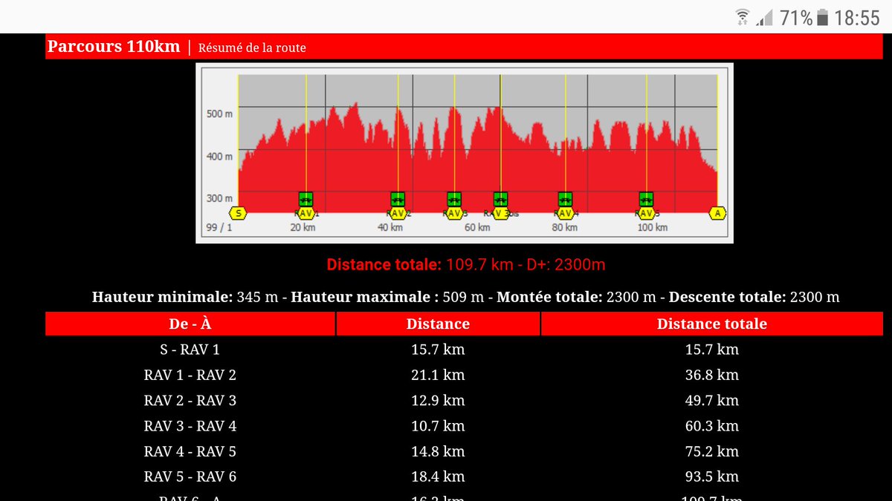Image resolution: width=892 pixels, height=501 pixels.
Task: Tap the 49.7 km total cell
Action: (x=712, y=400)
